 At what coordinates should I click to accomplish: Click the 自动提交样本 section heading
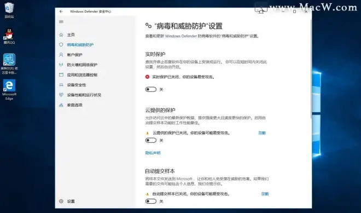tap(160, 171)
